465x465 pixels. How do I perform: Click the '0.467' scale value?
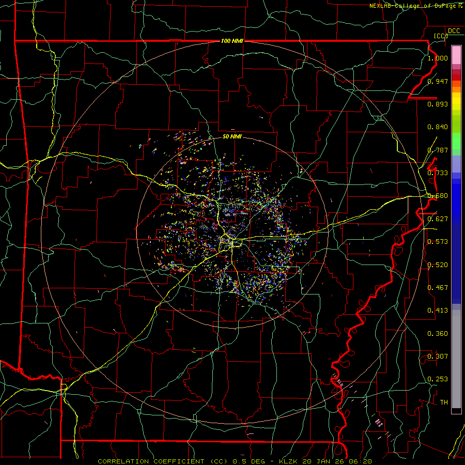click(x=438, y=288)
